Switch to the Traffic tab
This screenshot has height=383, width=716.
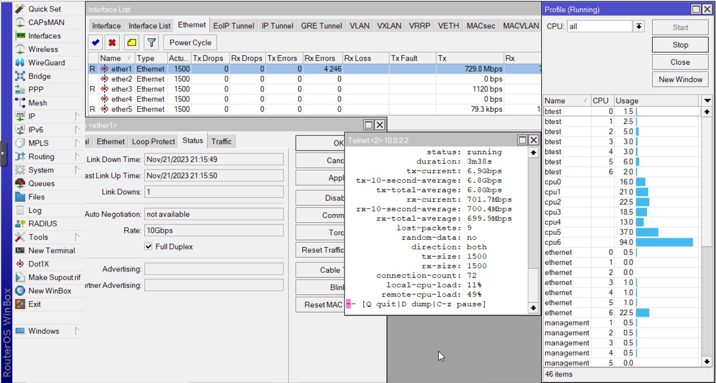[221, 141]
